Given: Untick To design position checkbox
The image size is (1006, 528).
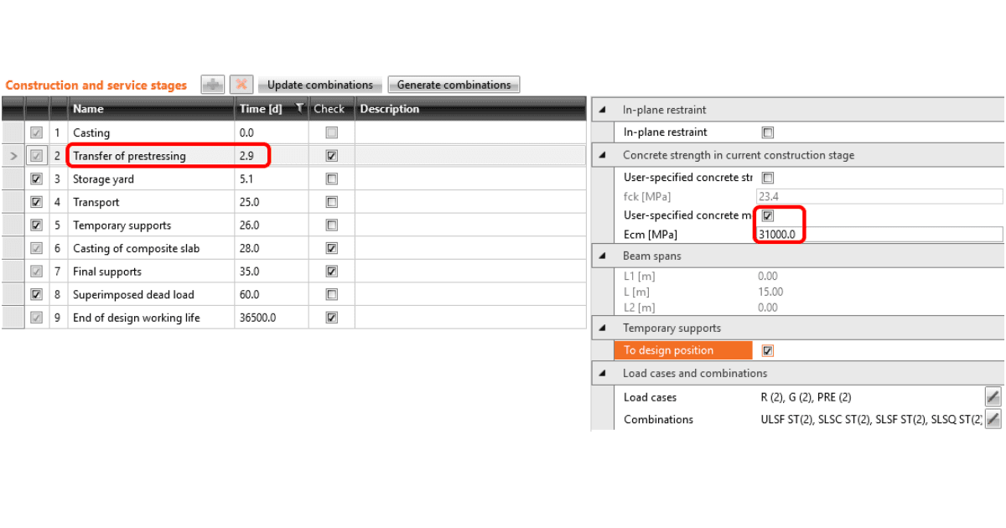Looking at the screenshot, I should [767, 350].
